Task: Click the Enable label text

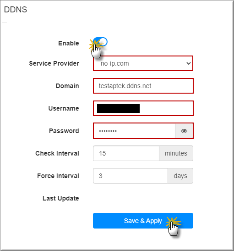Action: pos(69,43)
